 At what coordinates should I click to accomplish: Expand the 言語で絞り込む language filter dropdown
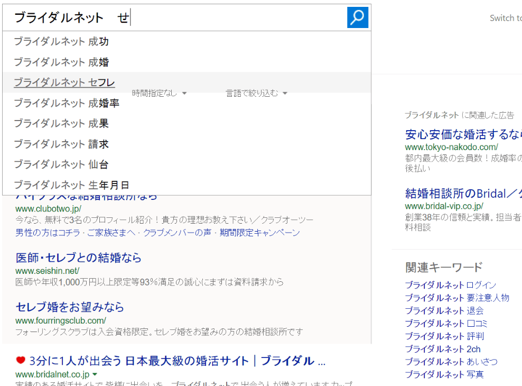[256, 93]
